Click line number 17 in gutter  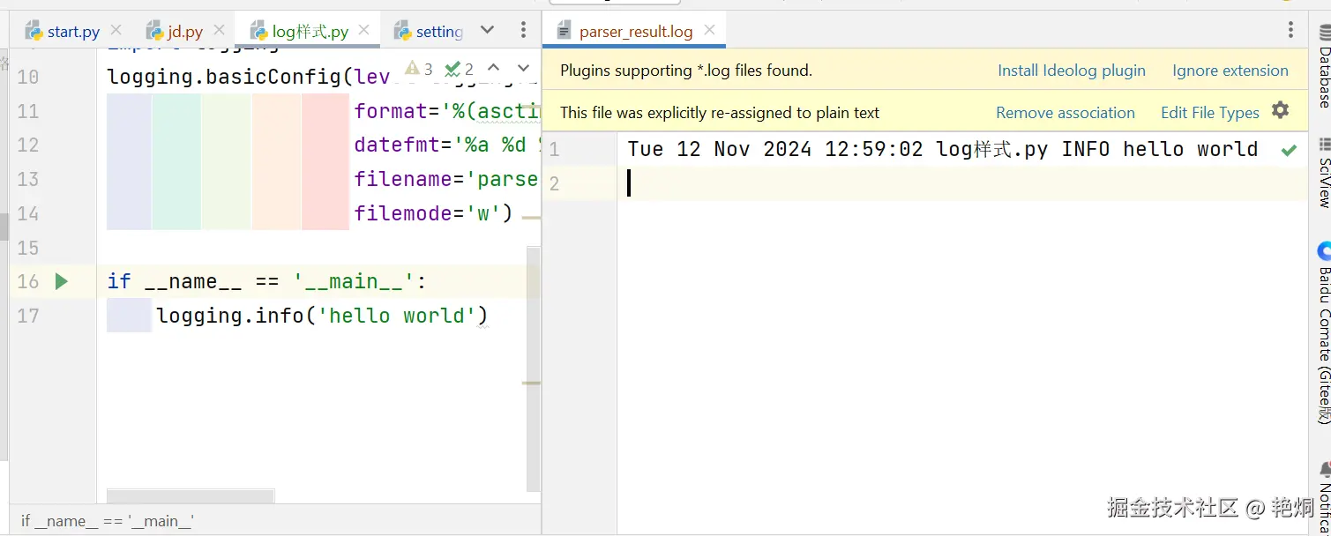[x=28, y=316]
